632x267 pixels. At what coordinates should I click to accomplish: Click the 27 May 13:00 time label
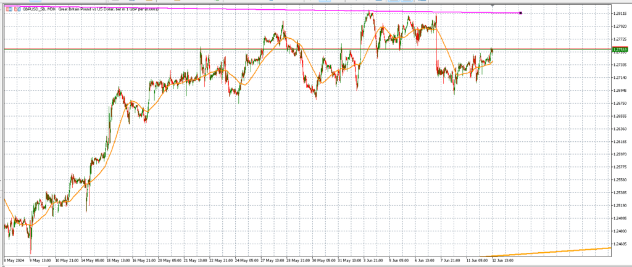click(x=272, y=260)
